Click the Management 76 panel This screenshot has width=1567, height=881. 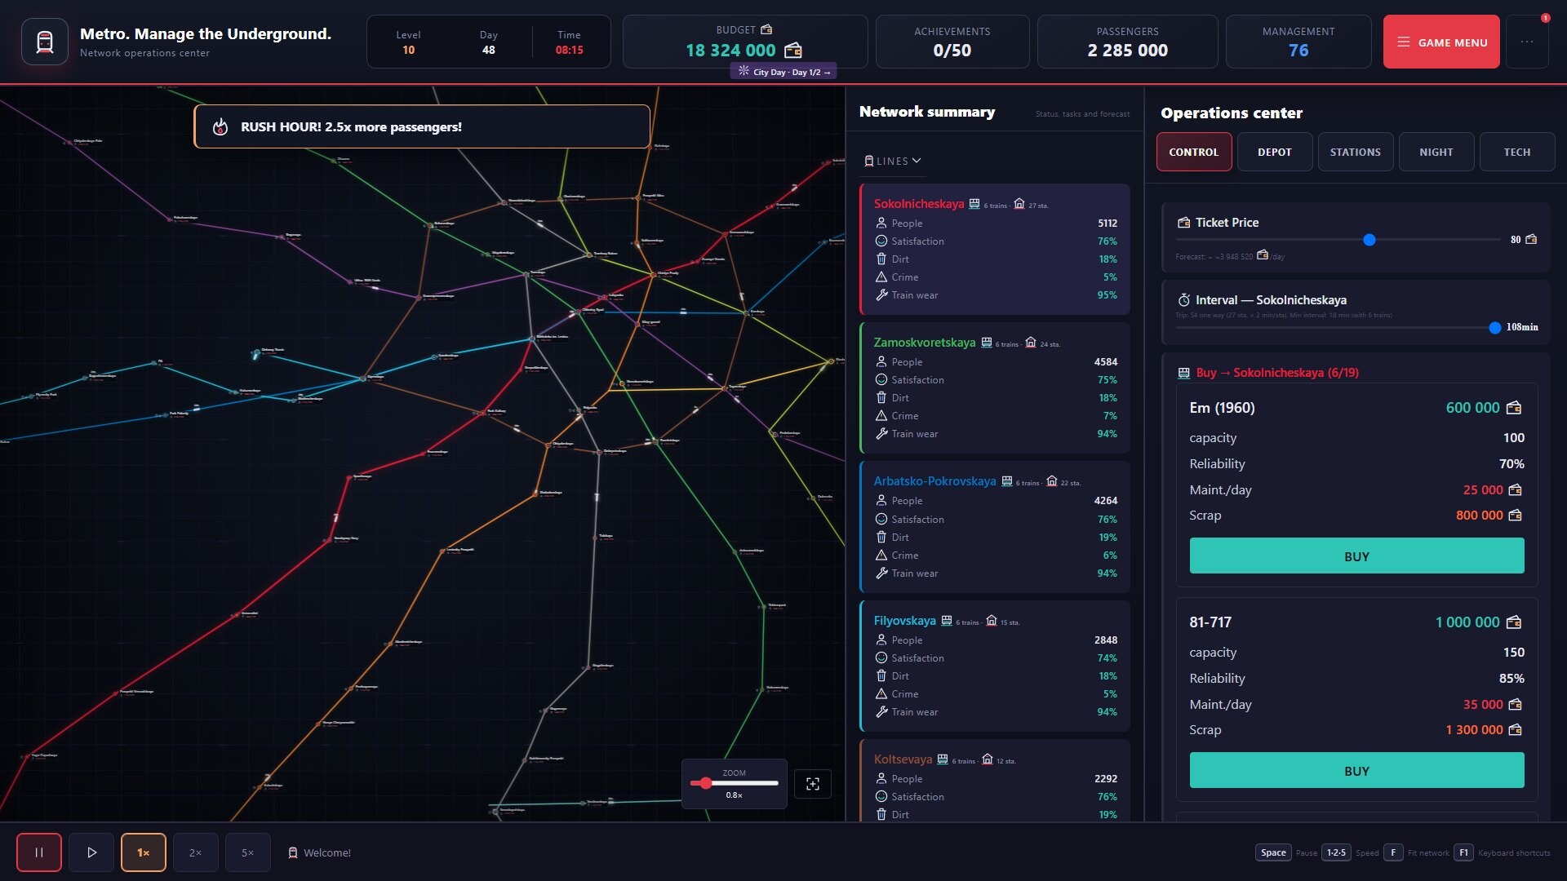tap(1298, 42)
